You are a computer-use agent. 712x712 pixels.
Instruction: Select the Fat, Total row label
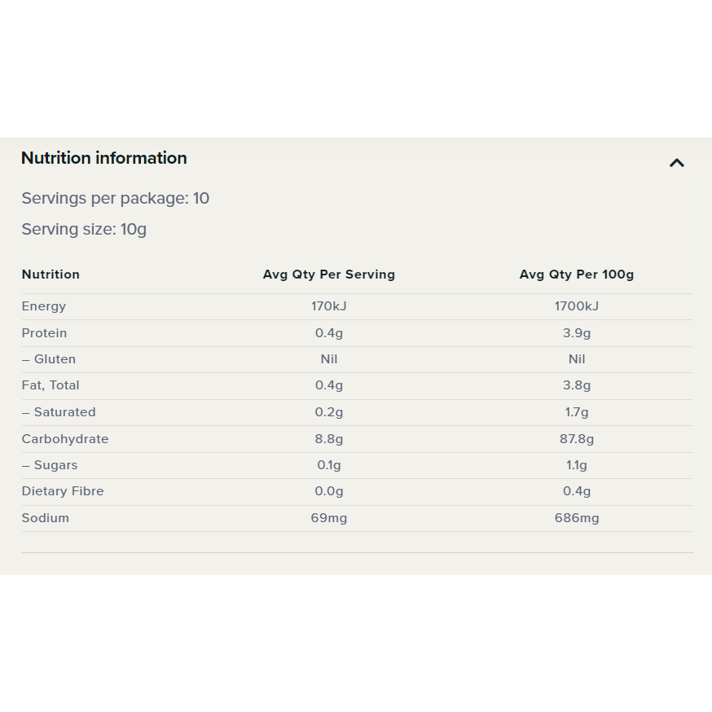tap(51, 385)
